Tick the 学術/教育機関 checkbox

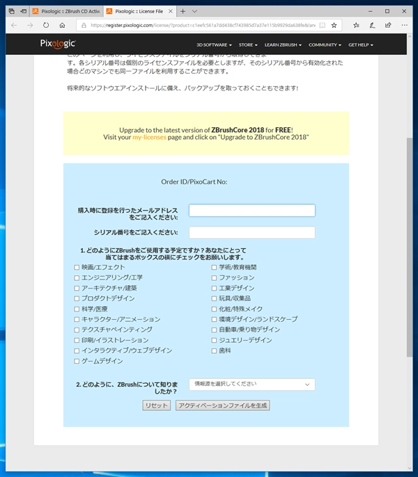point(214,268)
